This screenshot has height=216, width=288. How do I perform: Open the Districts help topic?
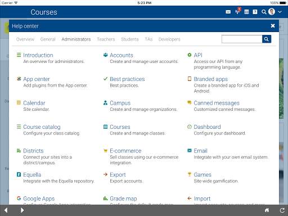(33, 151)
